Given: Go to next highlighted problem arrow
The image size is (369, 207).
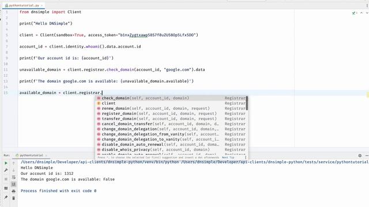Looking at the screenshot, I should 367,13.
